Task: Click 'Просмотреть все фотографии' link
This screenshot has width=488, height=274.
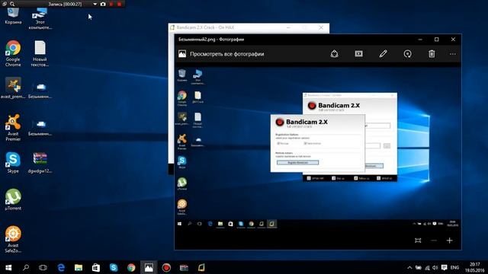Action: [x=227, y=54]
